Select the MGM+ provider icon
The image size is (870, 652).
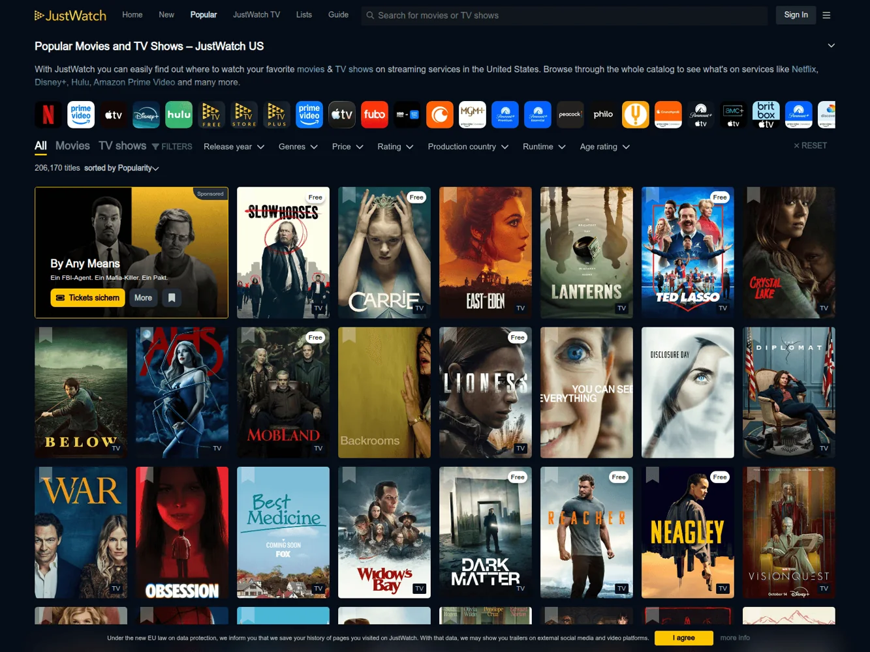473,115
